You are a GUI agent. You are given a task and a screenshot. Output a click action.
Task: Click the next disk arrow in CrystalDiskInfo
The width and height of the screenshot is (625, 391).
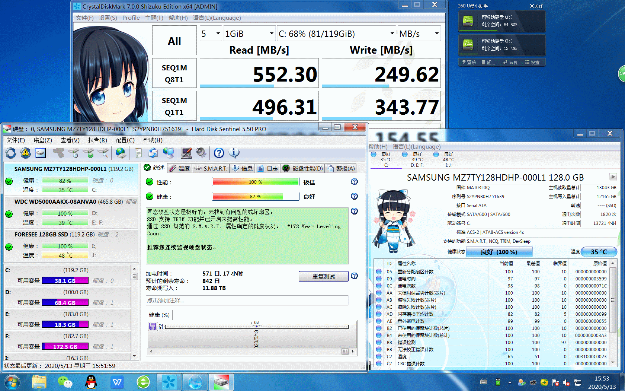(613, 177)
